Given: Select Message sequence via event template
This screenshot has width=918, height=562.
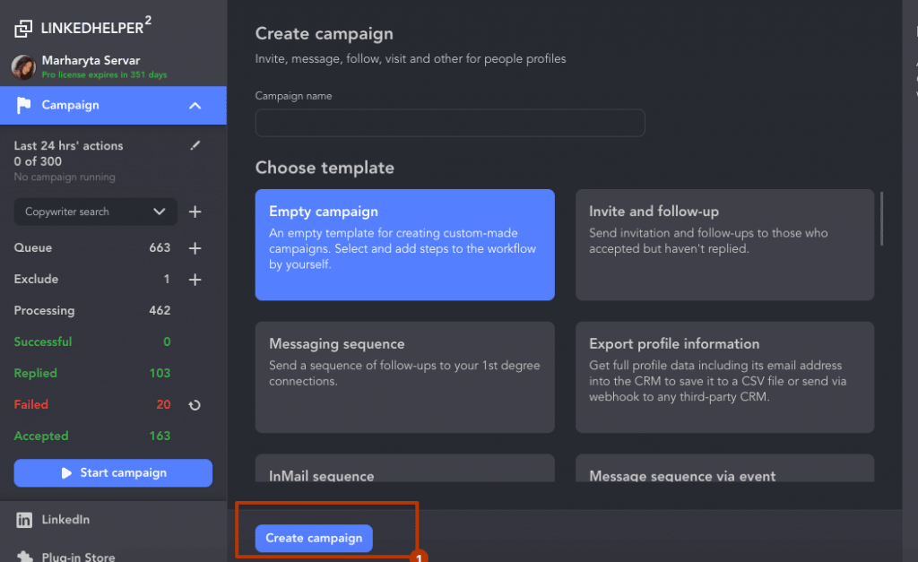Looking at the screenshot, I should click(x=724, y=468).
